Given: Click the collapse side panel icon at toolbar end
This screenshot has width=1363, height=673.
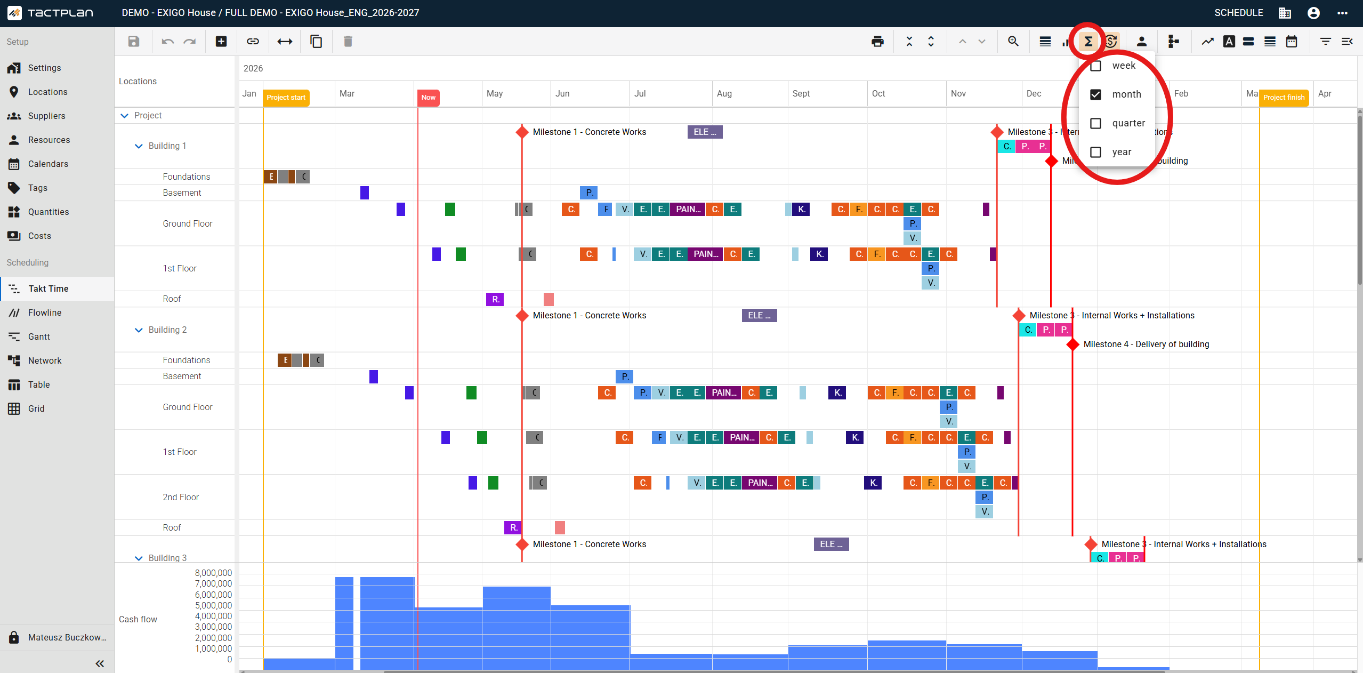Looking at the screenshot, I should (1347, 42).
